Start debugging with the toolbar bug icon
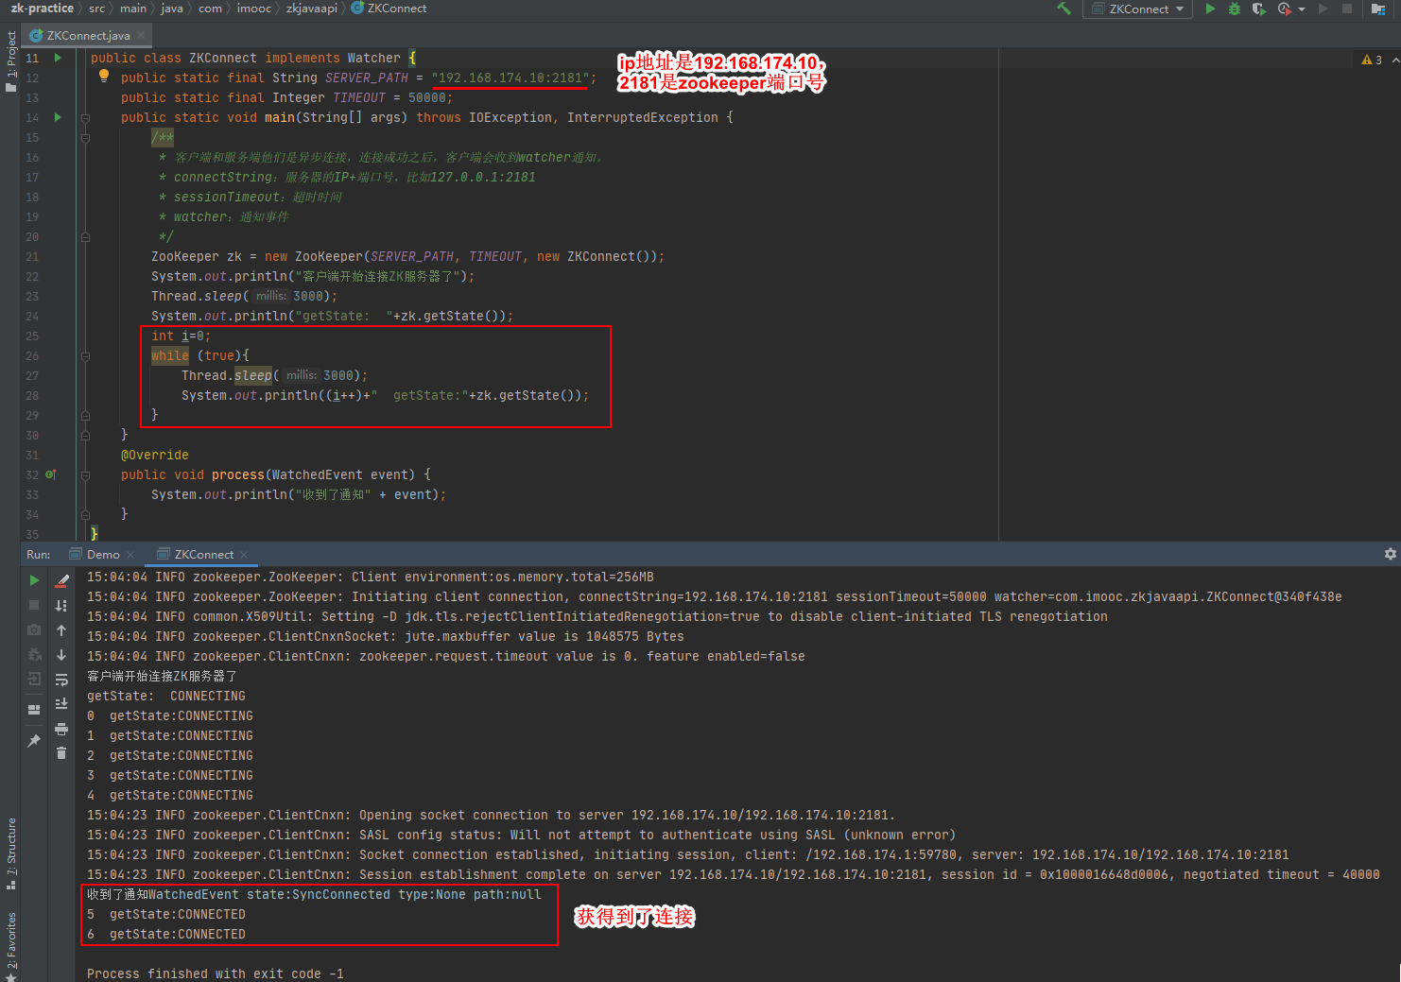This screenshot has width=1401, height=982. click(x=1235, y=9)
